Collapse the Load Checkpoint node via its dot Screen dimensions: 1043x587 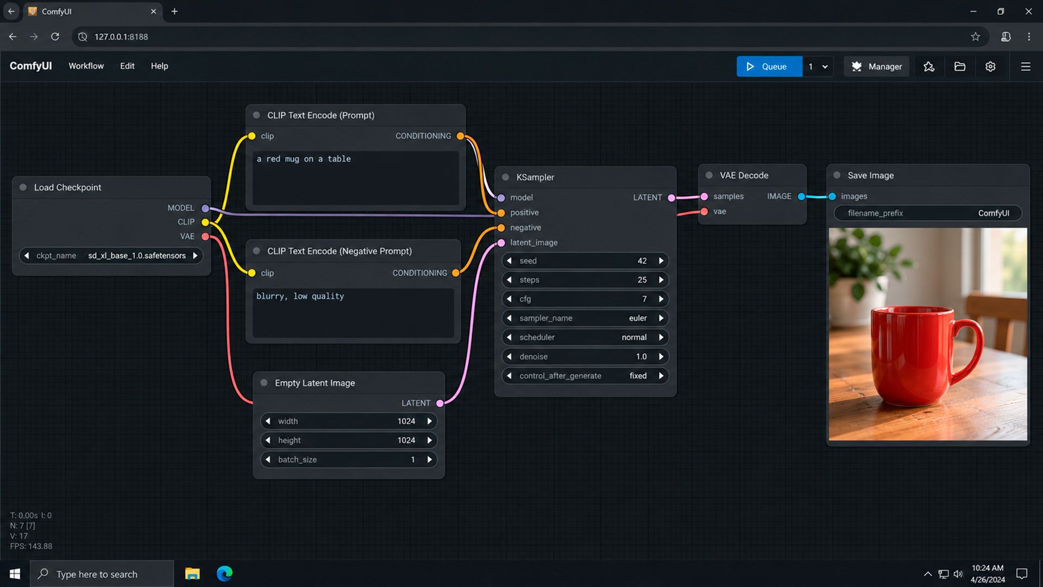pos(23,187)
